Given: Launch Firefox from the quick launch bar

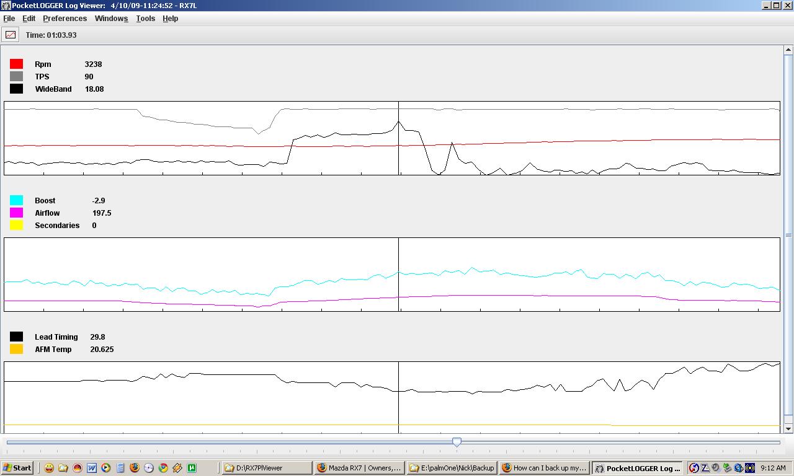Looking at the screenshot, I should click(x=135, y=468).
